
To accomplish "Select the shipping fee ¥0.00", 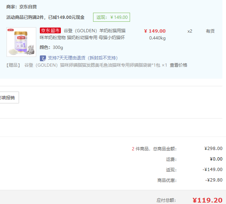I will tap(216, 159).
